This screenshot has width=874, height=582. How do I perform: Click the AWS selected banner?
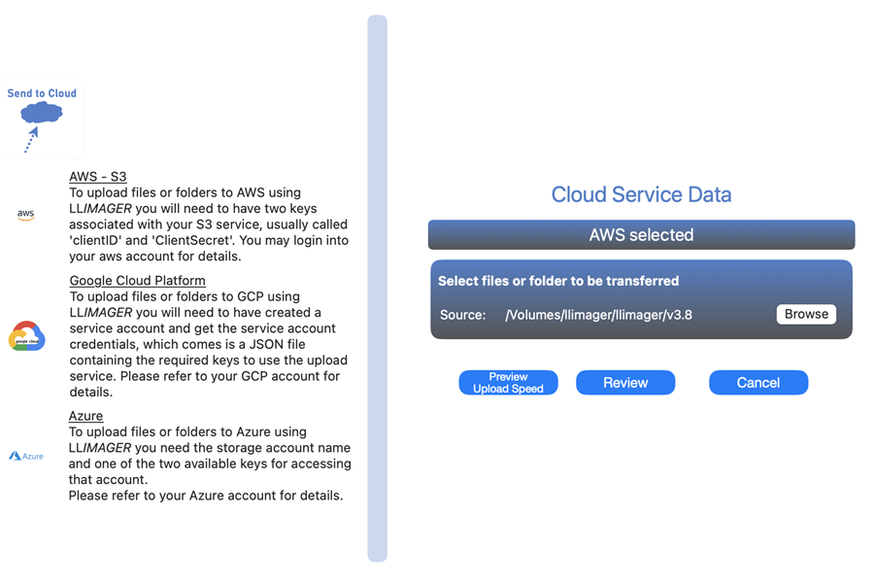[641, 234]
